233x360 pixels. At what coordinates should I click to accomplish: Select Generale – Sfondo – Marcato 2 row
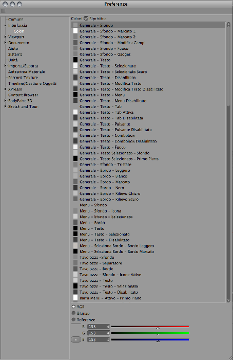click(148, 37)
